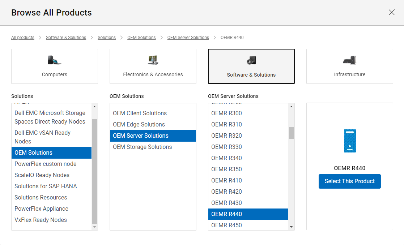Click the Computers category icon
Screen dimensions: 404x245
54,60
